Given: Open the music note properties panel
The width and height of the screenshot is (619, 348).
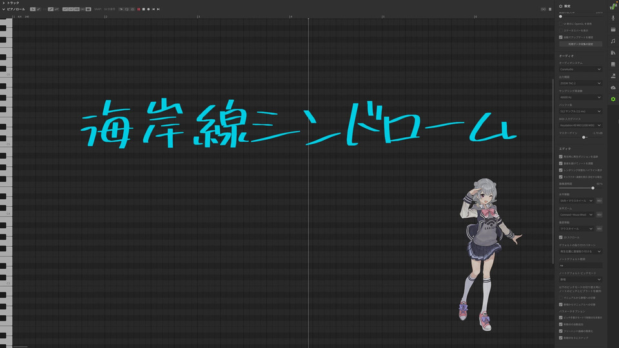Looking at the screenshot, I should (x=613, y=41).
